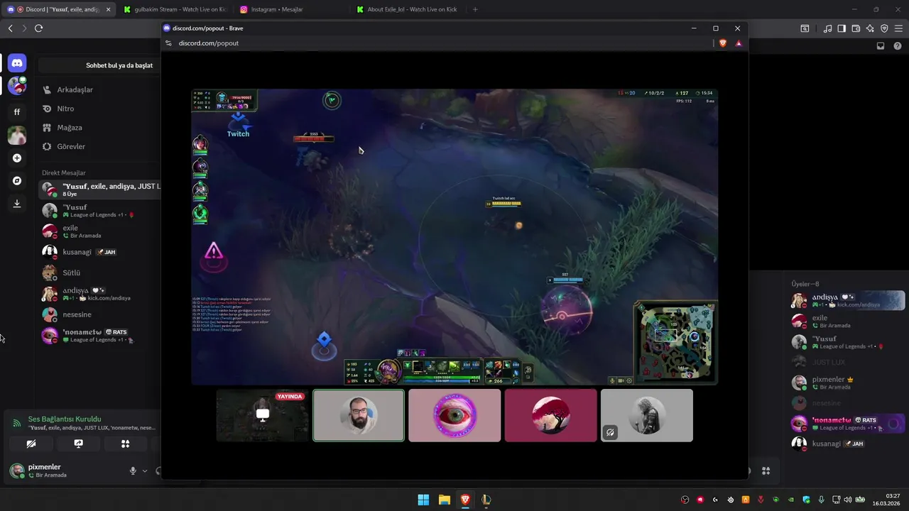Image resolution: width=909 pixels, height=511 pixels.
Task: Open the group DM with 8 Üye
Action: coord(99,189)
